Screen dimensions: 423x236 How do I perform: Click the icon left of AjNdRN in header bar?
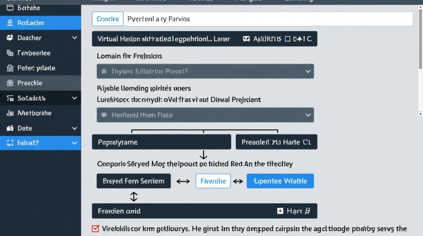246,39
